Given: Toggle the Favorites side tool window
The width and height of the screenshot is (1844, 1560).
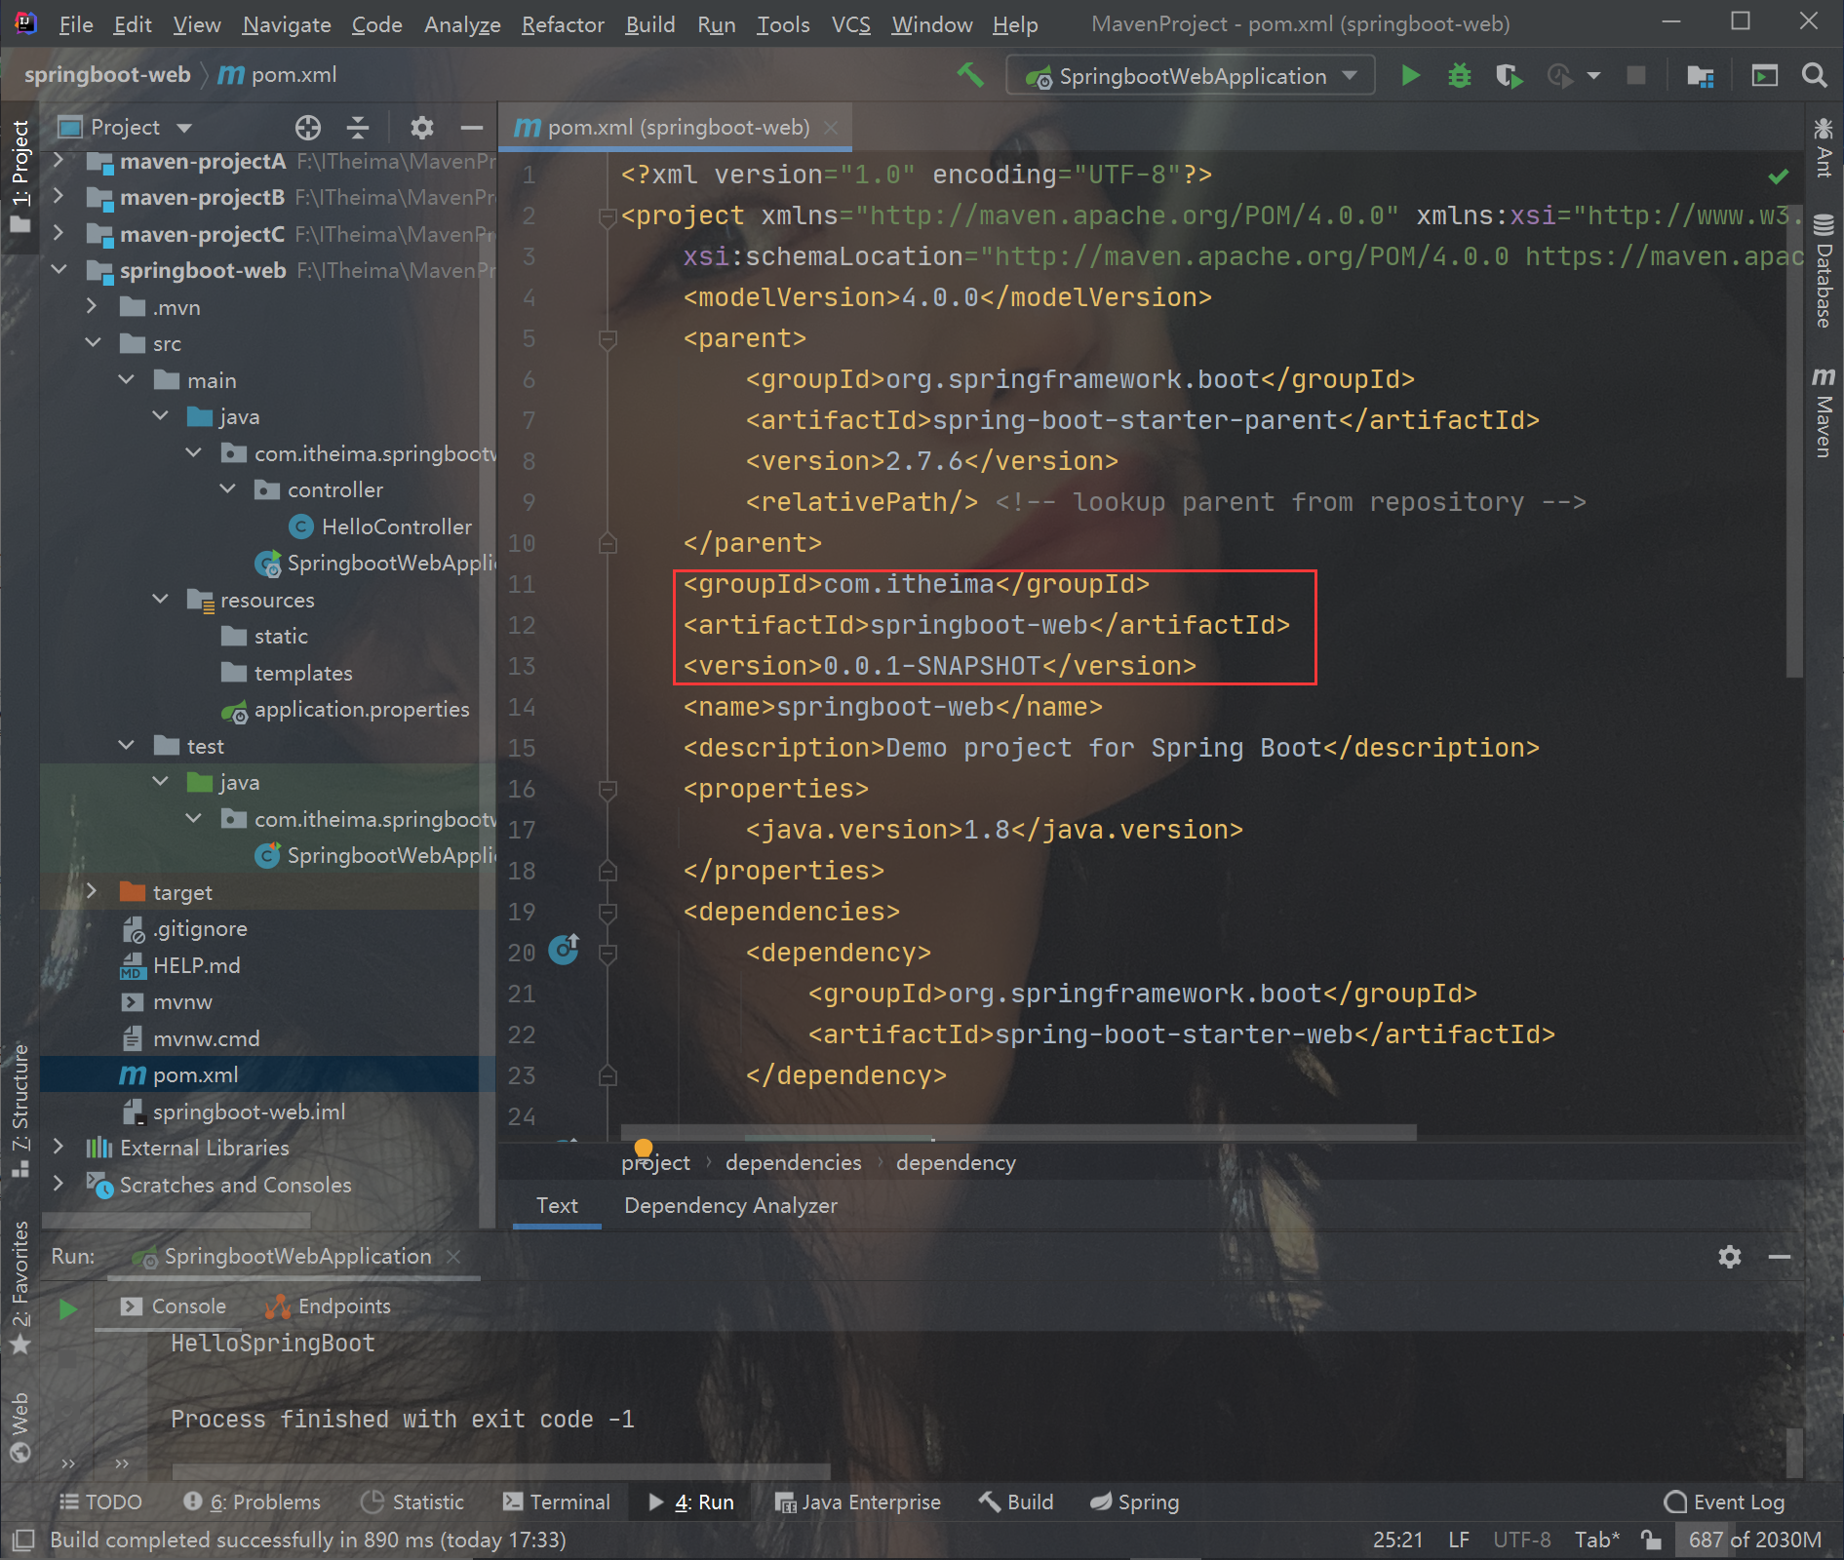Looking at the screenshot, I should (20, 1287).
